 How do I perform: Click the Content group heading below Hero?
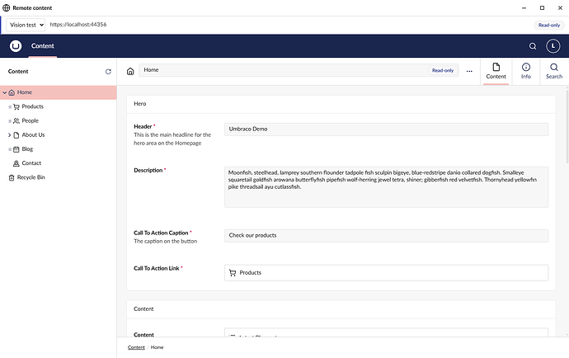143,309
